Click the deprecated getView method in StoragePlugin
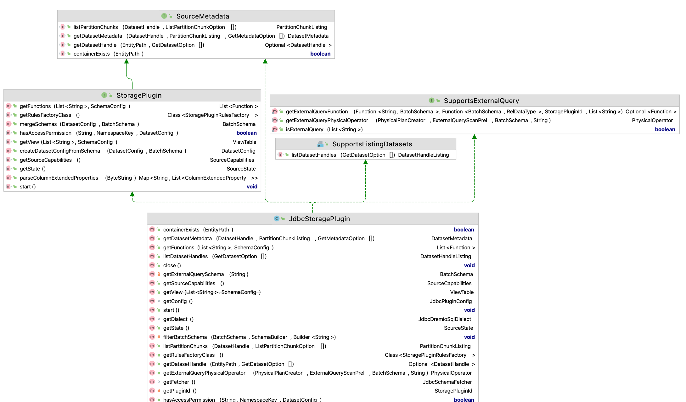The width and height of the screenshot is (686, 402). 132,142
